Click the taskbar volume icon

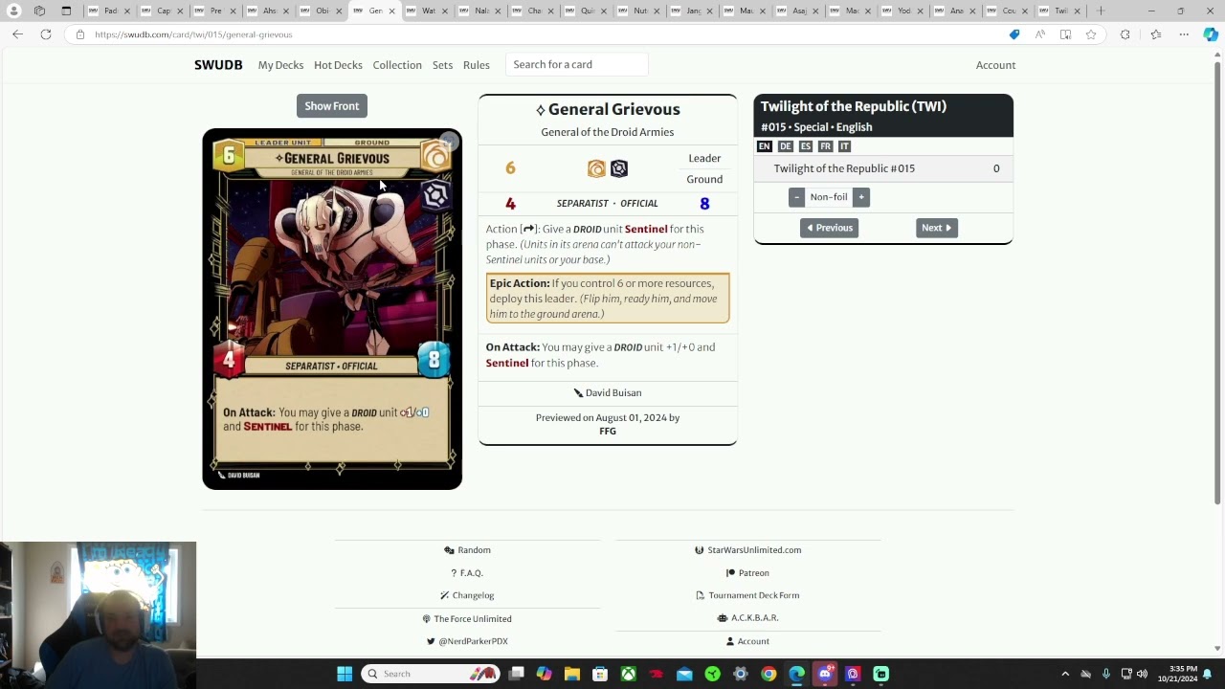pos(1143,674)
